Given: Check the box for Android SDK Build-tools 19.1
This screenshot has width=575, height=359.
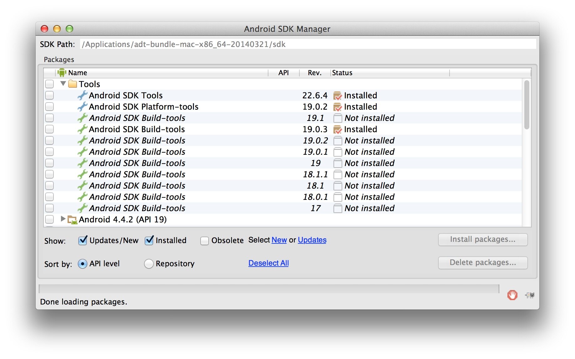Looking at the screenshot, I should 49,118.
